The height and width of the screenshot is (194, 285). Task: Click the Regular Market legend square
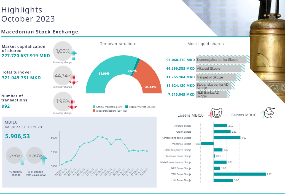[127, 107]
